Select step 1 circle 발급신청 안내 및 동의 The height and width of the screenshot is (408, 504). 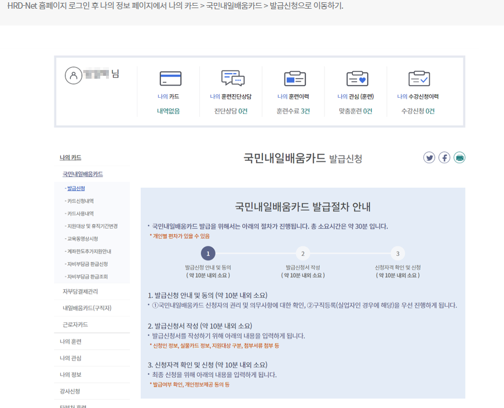point(208,253)
